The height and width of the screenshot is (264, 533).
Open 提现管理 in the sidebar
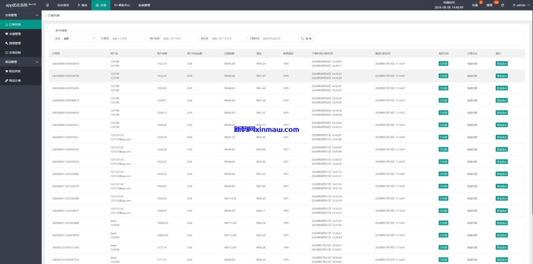pos(15,43)
